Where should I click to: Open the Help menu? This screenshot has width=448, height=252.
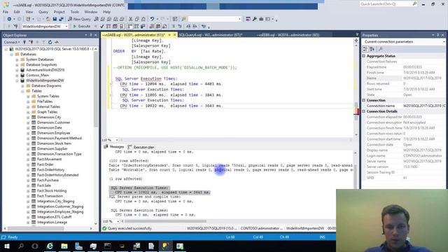(106, 12)
